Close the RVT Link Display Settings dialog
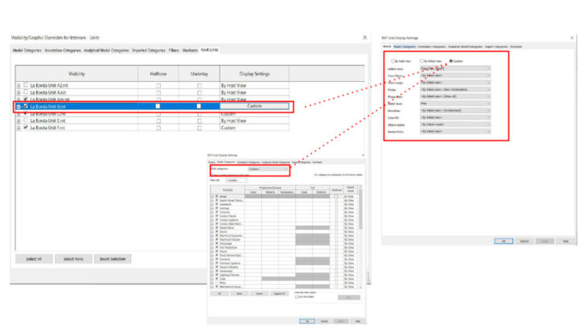Image resolution: width=587 pixels, height=330 pixels. (569, 38)
